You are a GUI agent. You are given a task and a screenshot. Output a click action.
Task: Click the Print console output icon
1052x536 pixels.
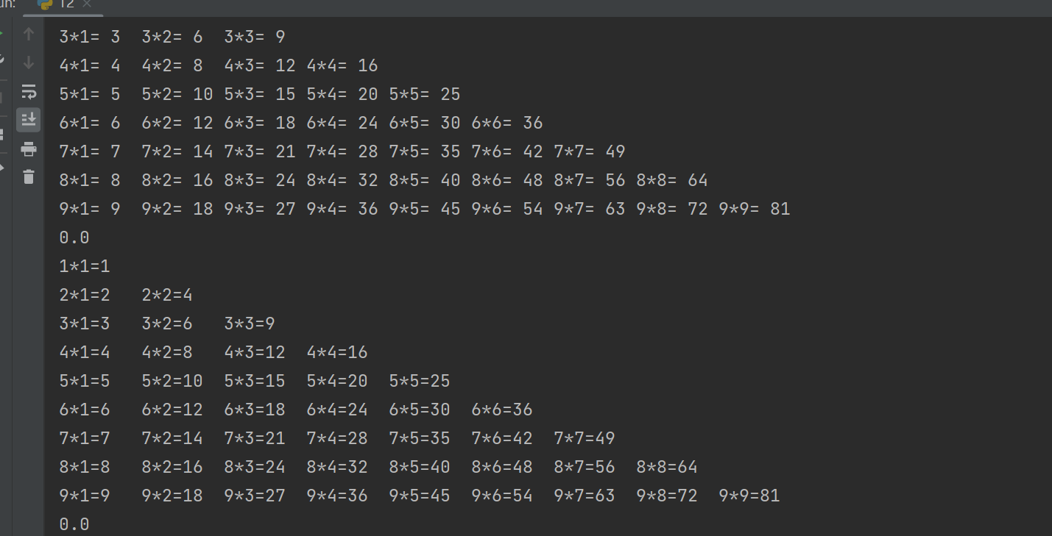click(29, 149)
